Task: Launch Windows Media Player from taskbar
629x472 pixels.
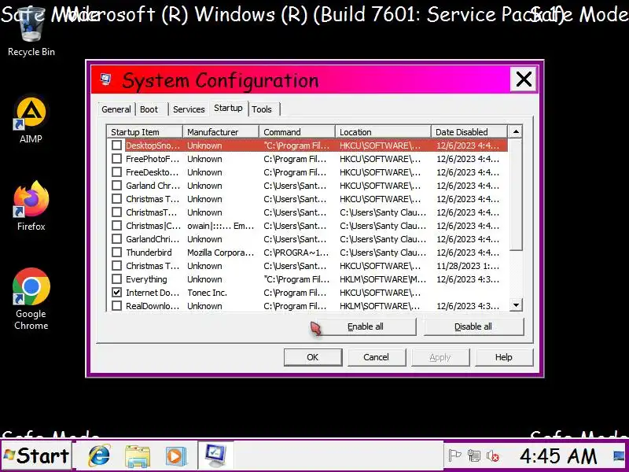Action: click(175, 456)
